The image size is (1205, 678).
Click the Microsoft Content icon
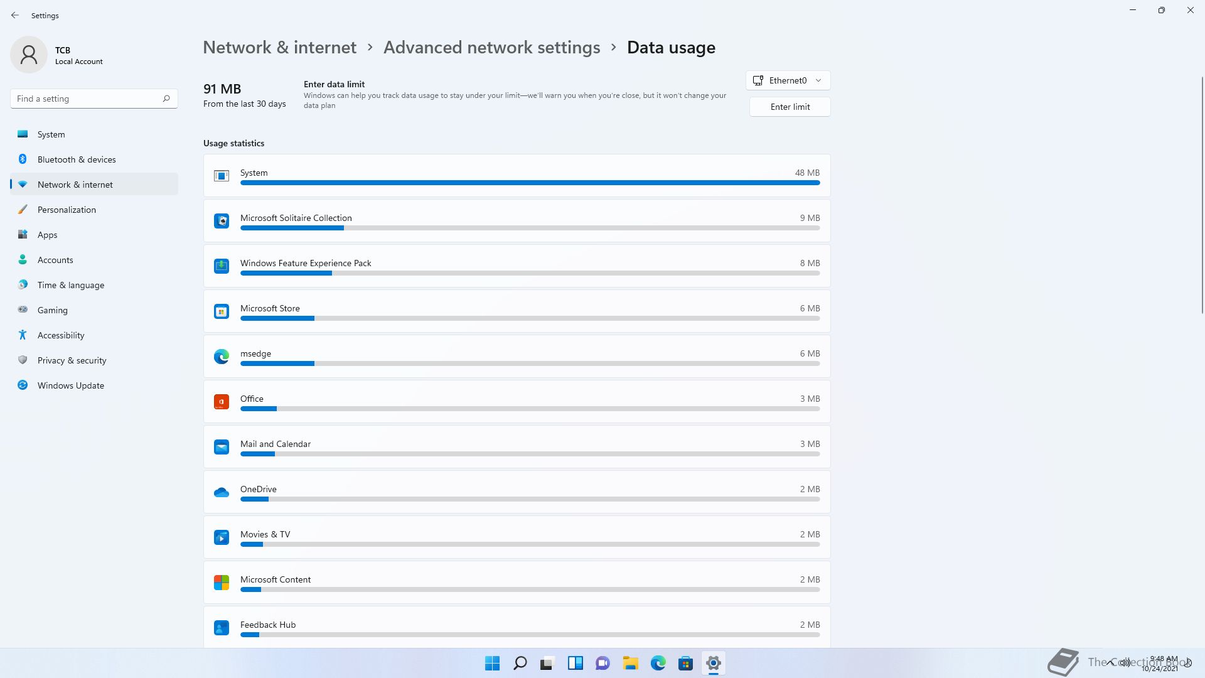(x=222, y=583)
